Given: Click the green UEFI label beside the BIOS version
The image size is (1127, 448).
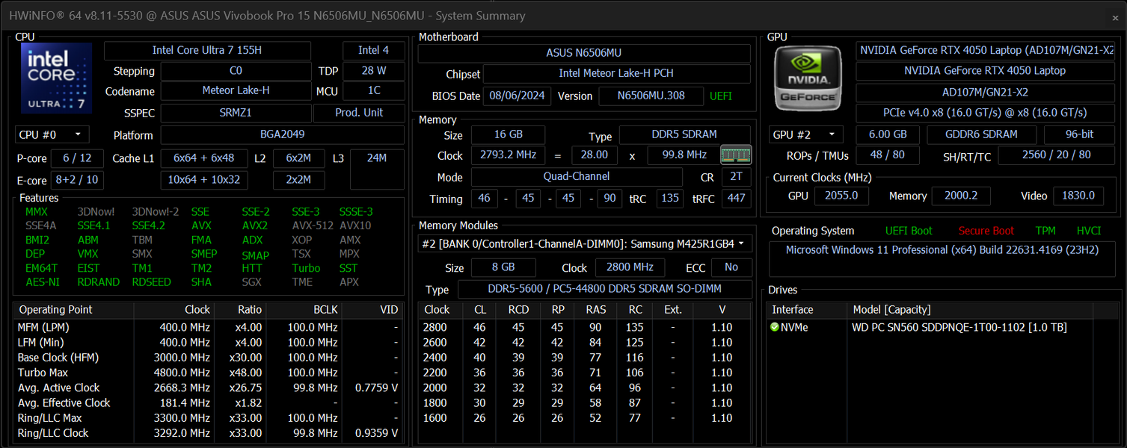Looking at the screenshot, I should coord(721,96).
